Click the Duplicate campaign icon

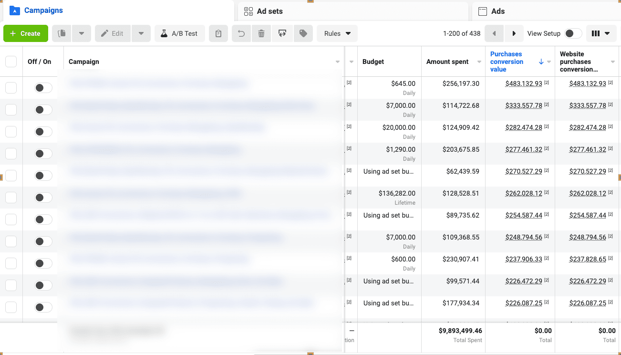[62, 33]
